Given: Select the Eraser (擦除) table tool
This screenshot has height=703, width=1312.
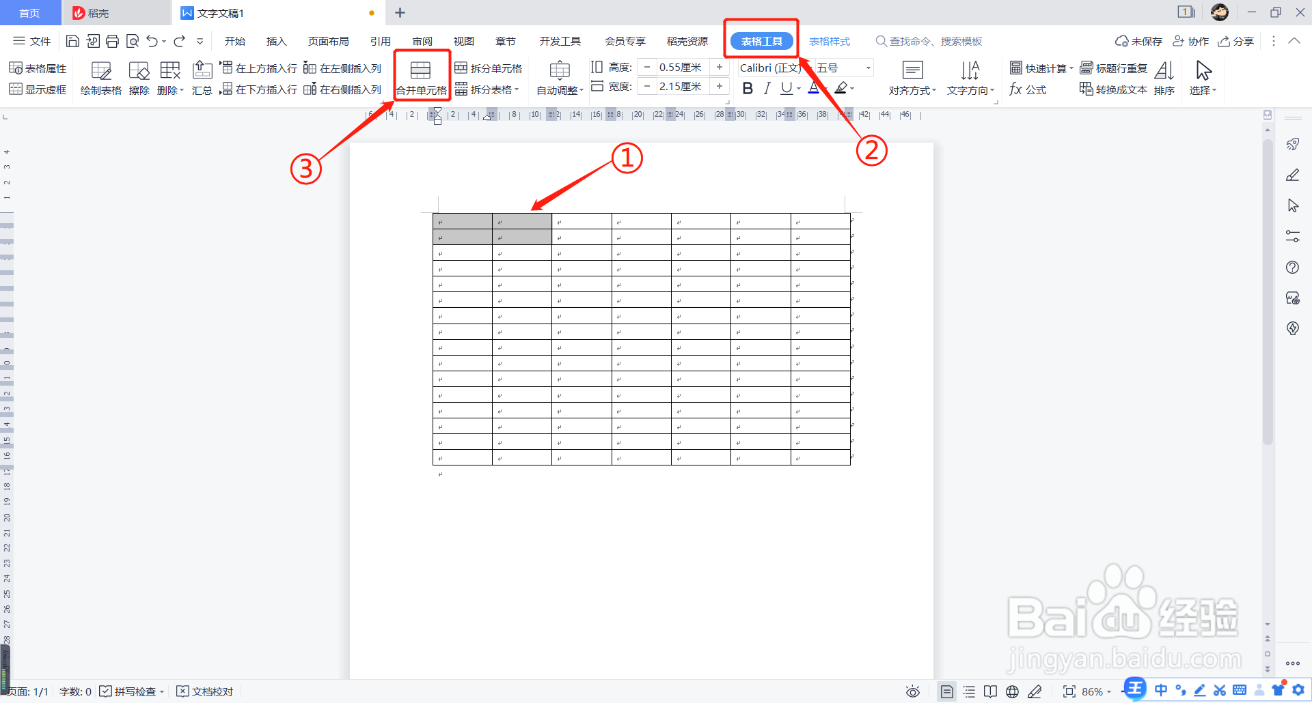Looking at the screenshot, I should click(139, 77).
